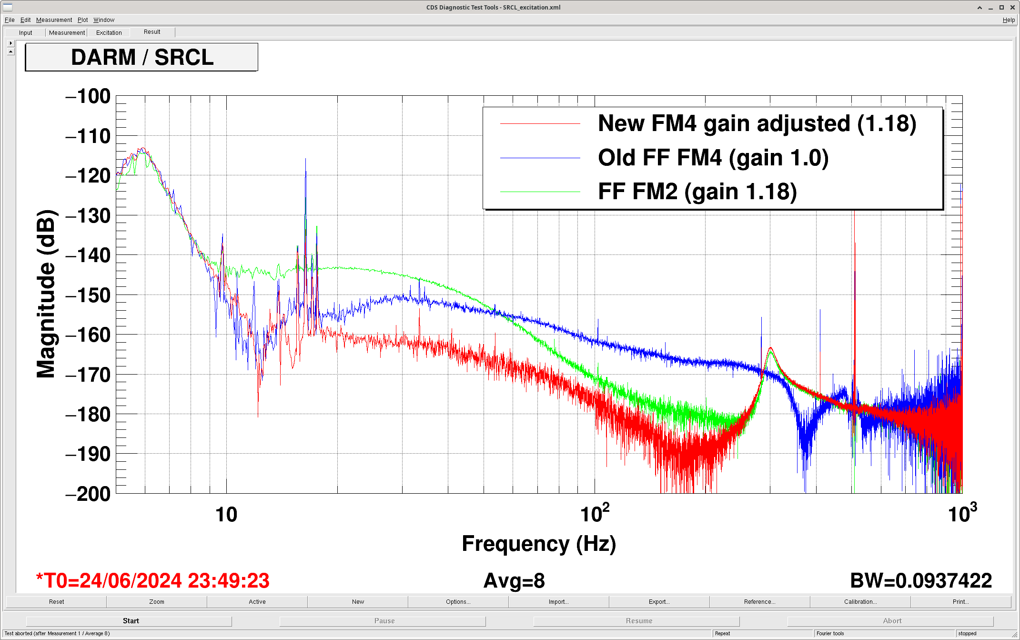Switch to the Input tab
1020x640 pixels.
point(26,32)
